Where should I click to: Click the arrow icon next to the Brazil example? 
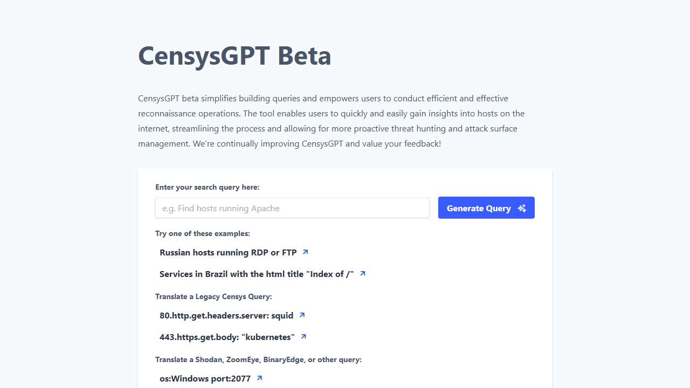362,273
